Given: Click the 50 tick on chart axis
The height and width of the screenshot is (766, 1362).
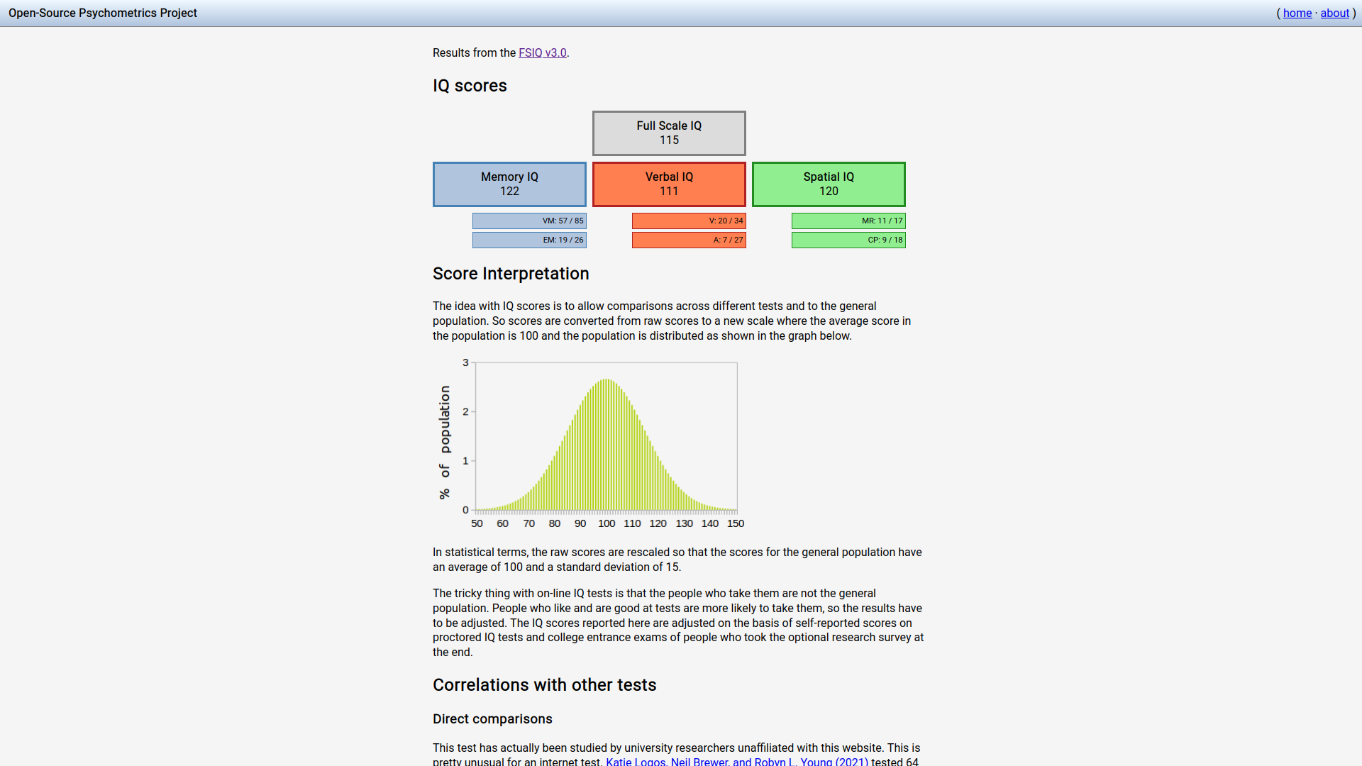Looking at the screenshot, I should tap(477, 523).
